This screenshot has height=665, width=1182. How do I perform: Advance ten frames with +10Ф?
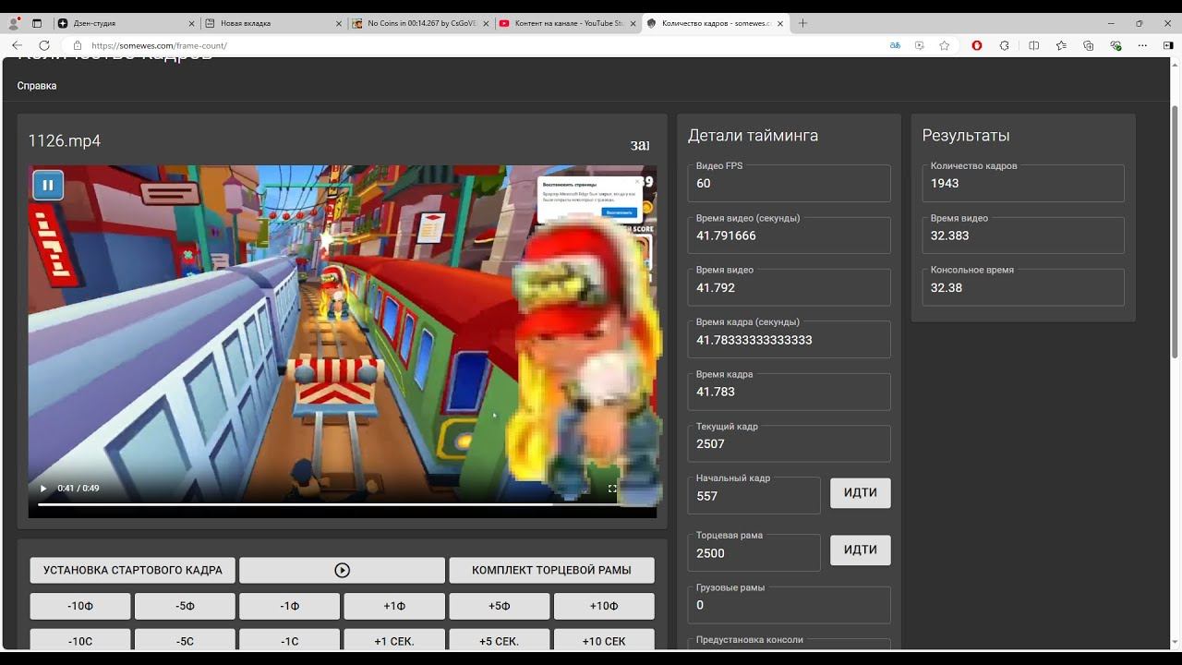[x=603, y=606]
